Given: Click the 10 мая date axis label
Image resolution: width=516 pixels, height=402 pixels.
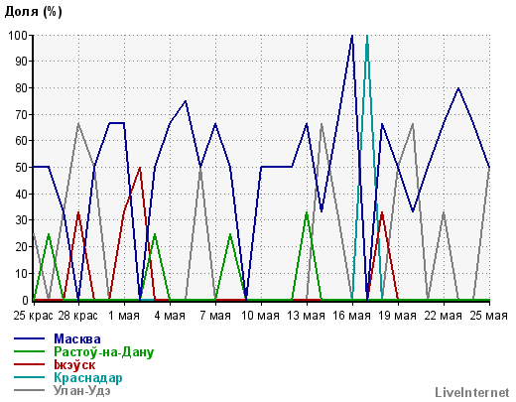Looking at the screenshot, I should 261,316.
